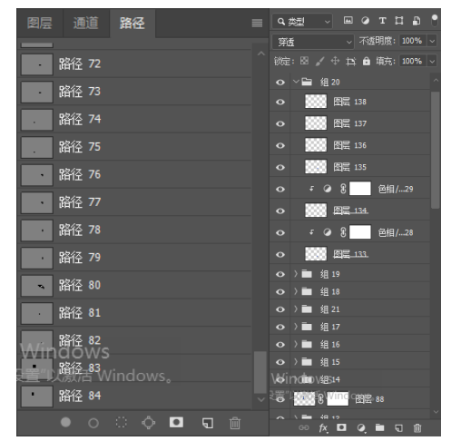The image size is (451, 441).
Task: Filter for type layers icon
Action: coord(382,21)
